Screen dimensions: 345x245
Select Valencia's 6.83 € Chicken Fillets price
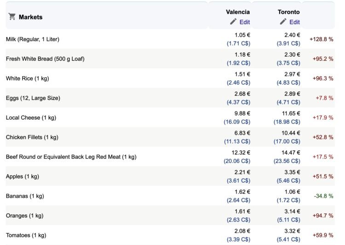[242, 133]
